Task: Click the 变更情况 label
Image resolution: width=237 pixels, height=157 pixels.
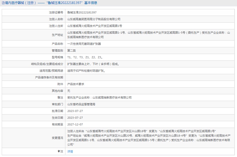Action: coord(57,138)
